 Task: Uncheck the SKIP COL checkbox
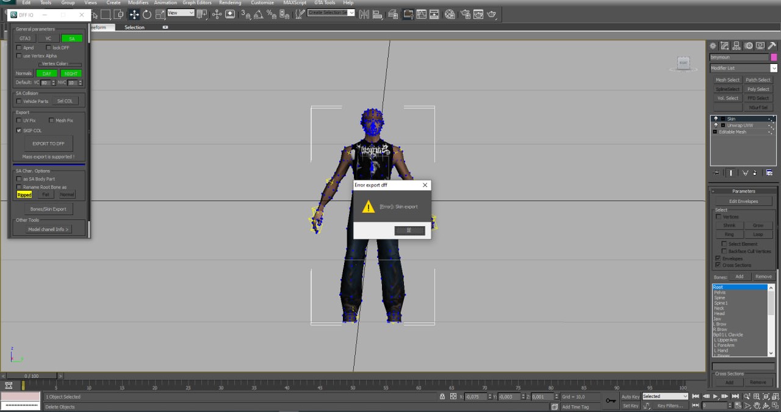coord(19,130)
